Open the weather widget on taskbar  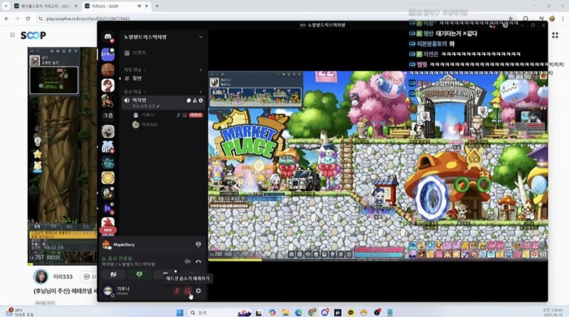pyautogui.click(x=20, y=312)
